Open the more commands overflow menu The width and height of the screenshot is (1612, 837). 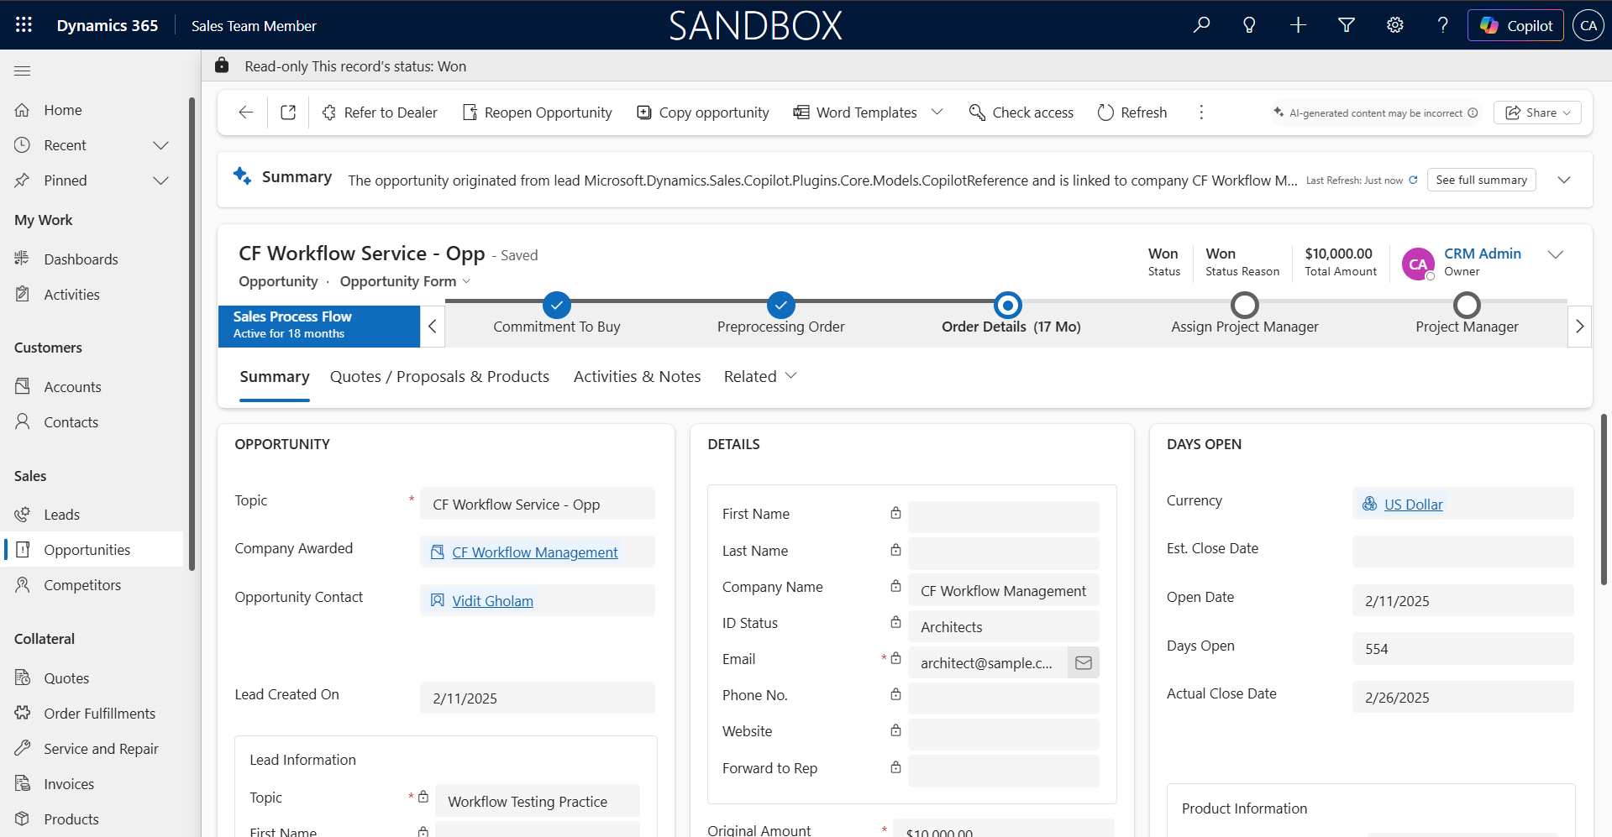1201,112
